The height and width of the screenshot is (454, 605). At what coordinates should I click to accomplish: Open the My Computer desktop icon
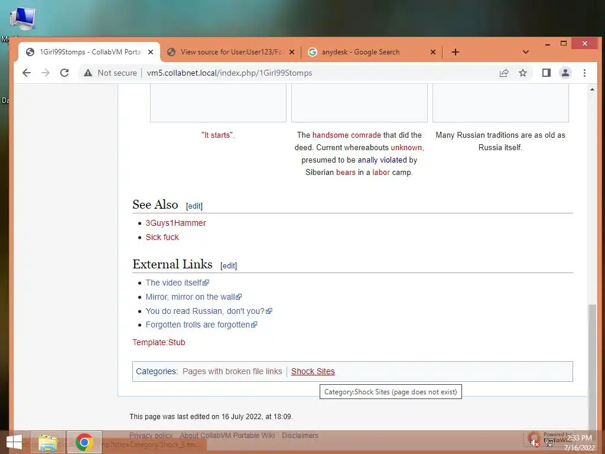(22, 20)
